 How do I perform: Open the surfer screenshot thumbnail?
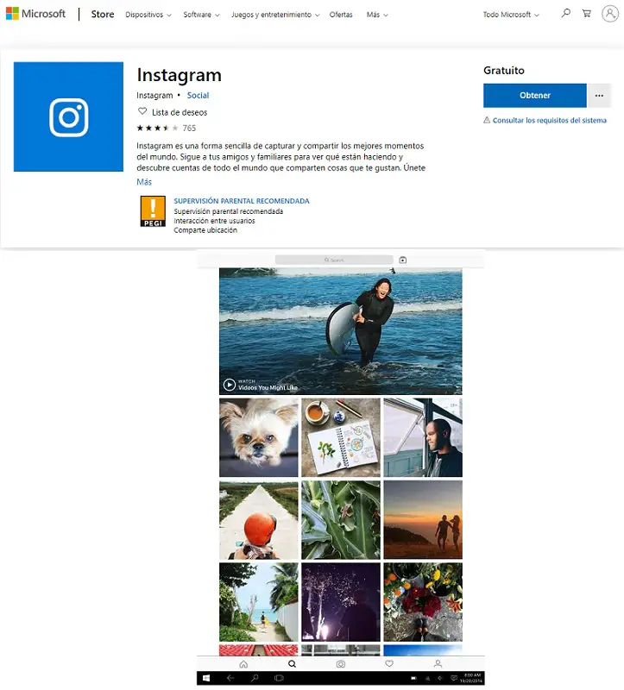click(341, 331)
